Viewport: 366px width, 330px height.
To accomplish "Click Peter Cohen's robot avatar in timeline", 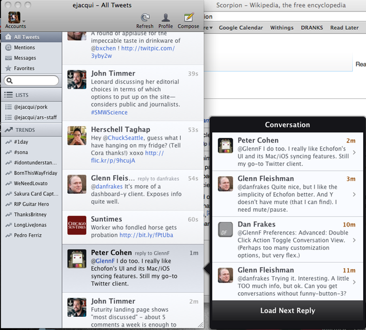I will [x=77, y=259].
